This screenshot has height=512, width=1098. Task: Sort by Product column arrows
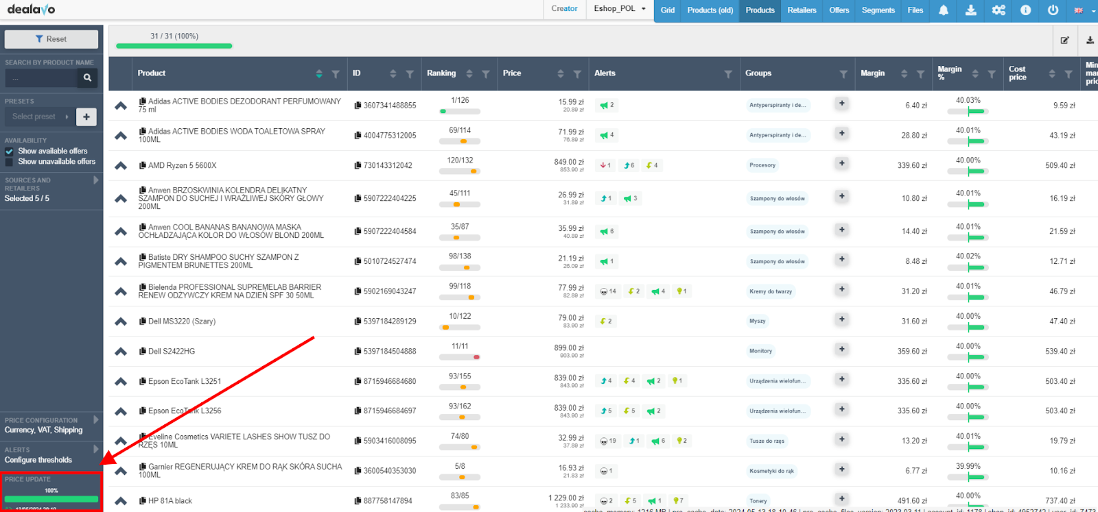pos(319,74)
